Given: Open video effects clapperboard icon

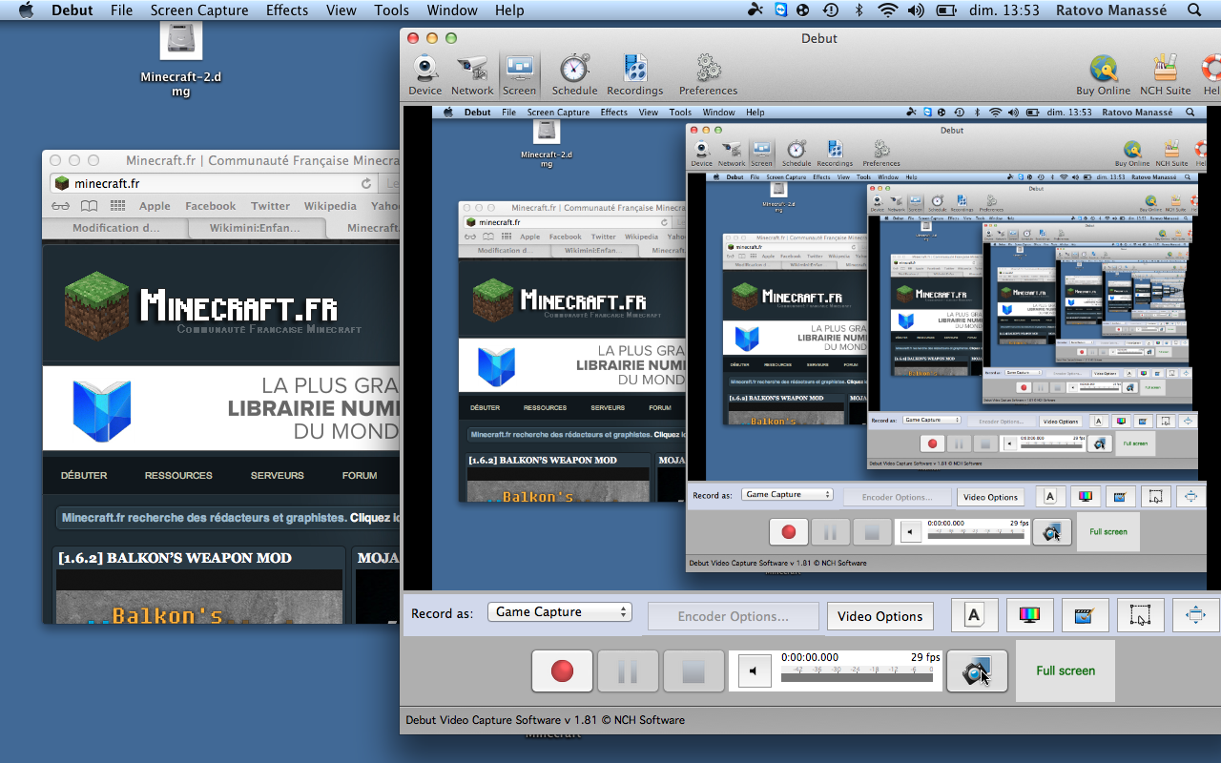Looking at the screenshot, I should click(x=1085, y=615).
